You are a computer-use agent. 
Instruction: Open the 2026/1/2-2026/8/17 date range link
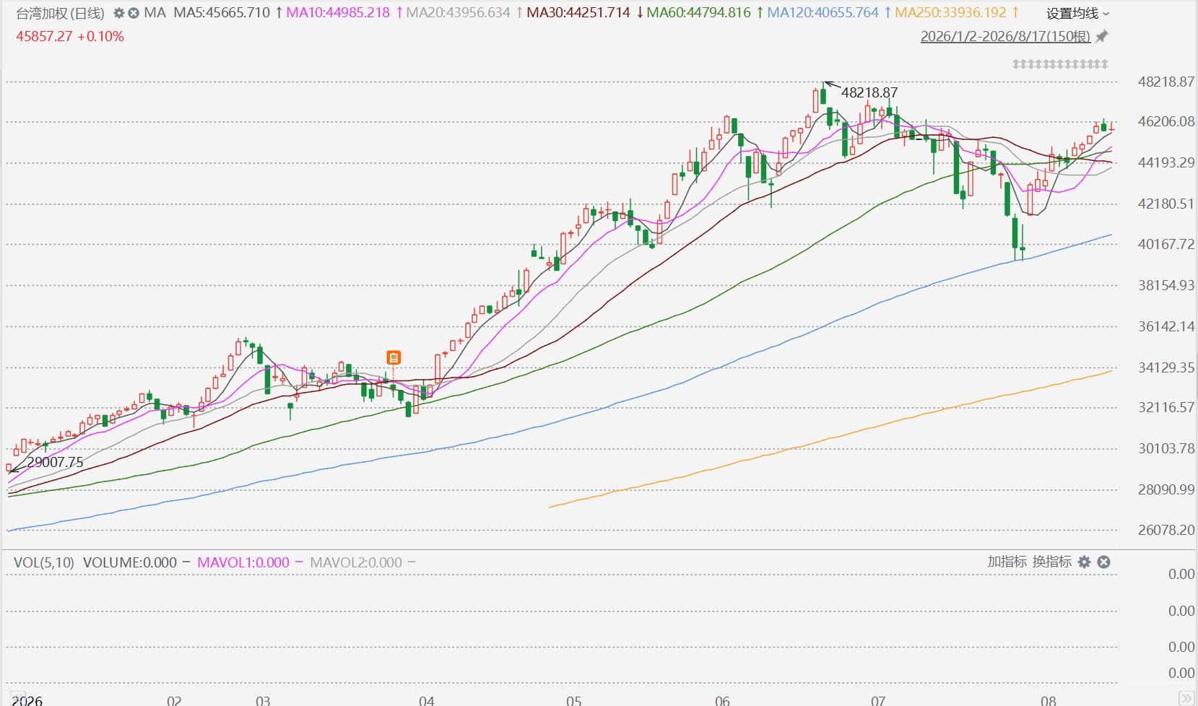pyautogui.click(x=1005, y=36)
